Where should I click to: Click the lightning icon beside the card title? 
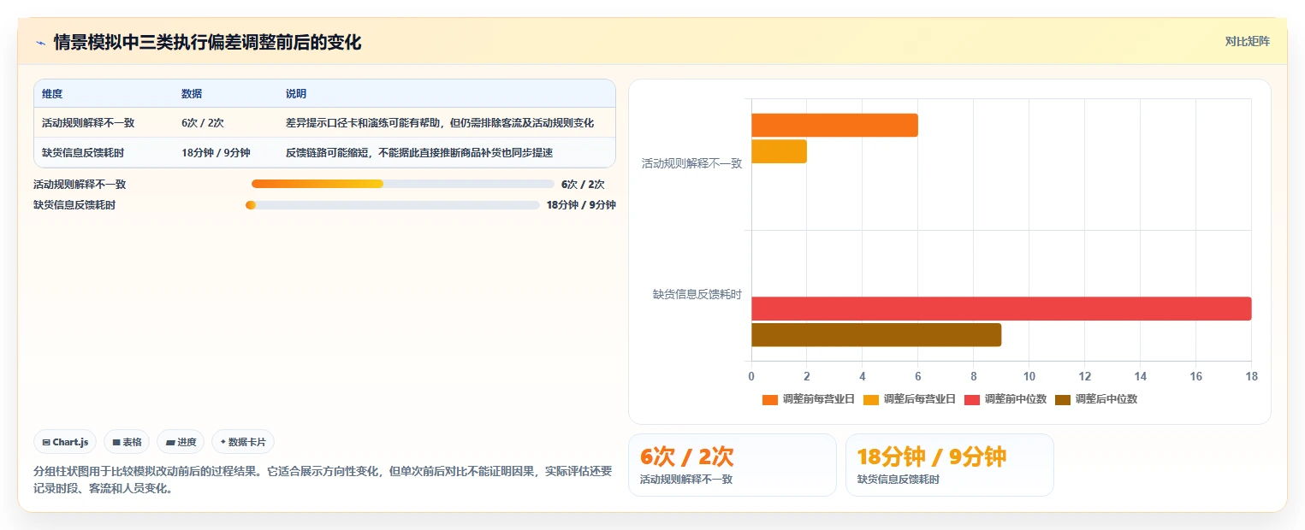[x=40, y=43]
